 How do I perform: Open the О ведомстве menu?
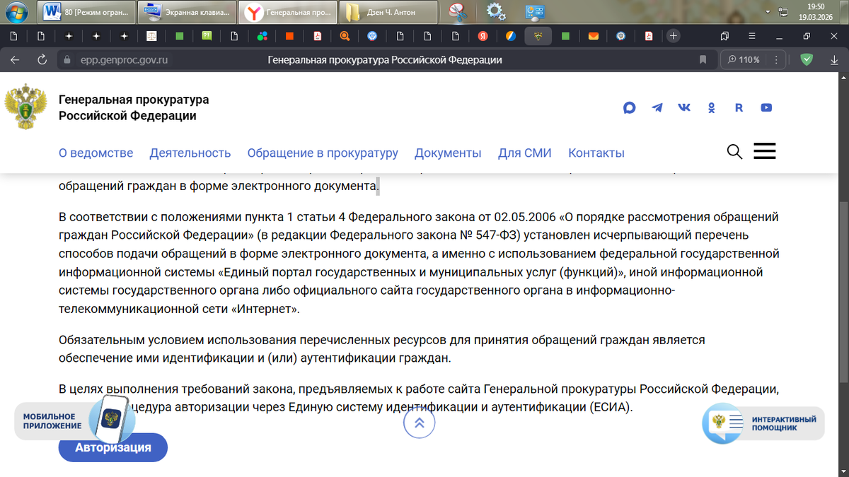click(x=96, y=153)
